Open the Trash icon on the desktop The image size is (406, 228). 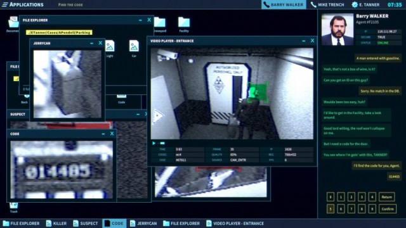[x=14, y=208]
